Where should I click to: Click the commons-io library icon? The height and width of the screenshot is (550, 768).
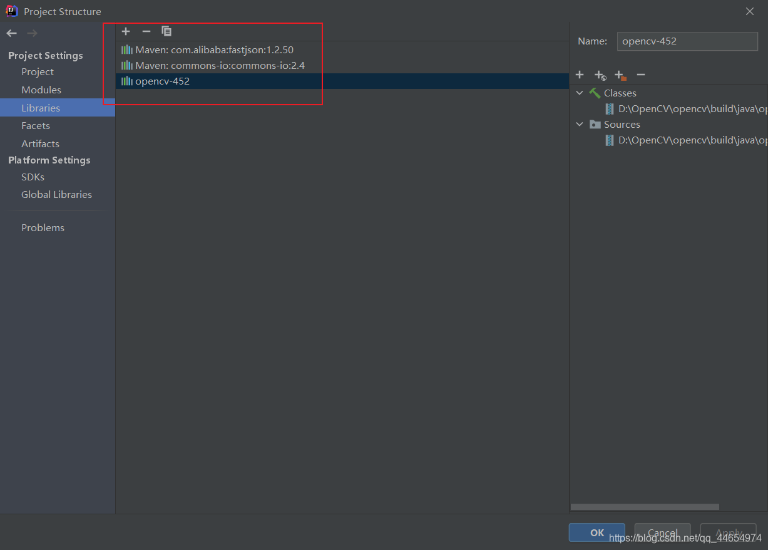tap(127, 65)
